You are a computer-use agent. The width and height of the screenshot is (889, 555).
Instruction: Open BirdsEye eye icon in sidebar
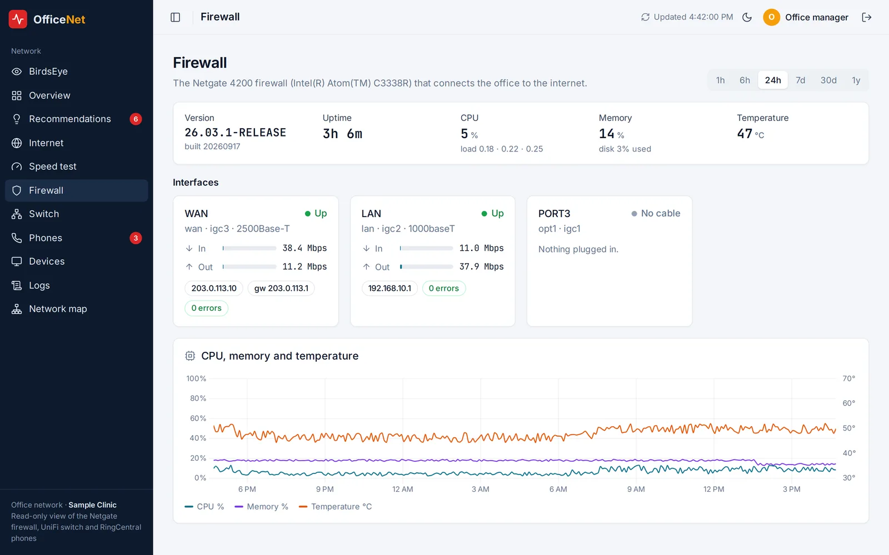17,72
